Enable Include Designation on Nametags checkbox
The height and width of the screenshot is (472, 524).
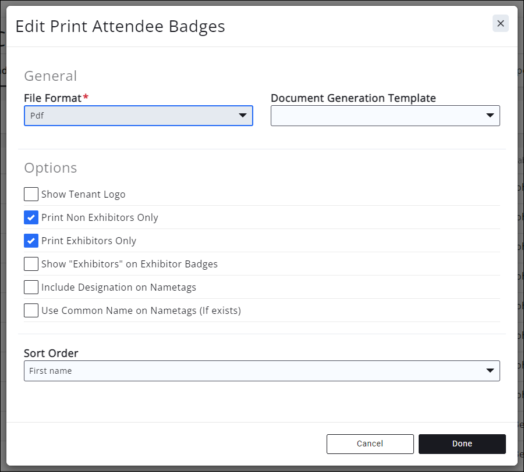click(31, 287)
